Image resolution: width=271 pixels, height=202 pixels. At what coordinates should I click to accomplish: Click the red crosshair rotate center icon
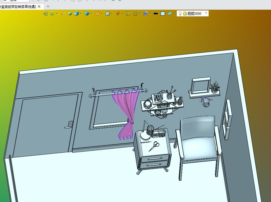coord(118,13)
